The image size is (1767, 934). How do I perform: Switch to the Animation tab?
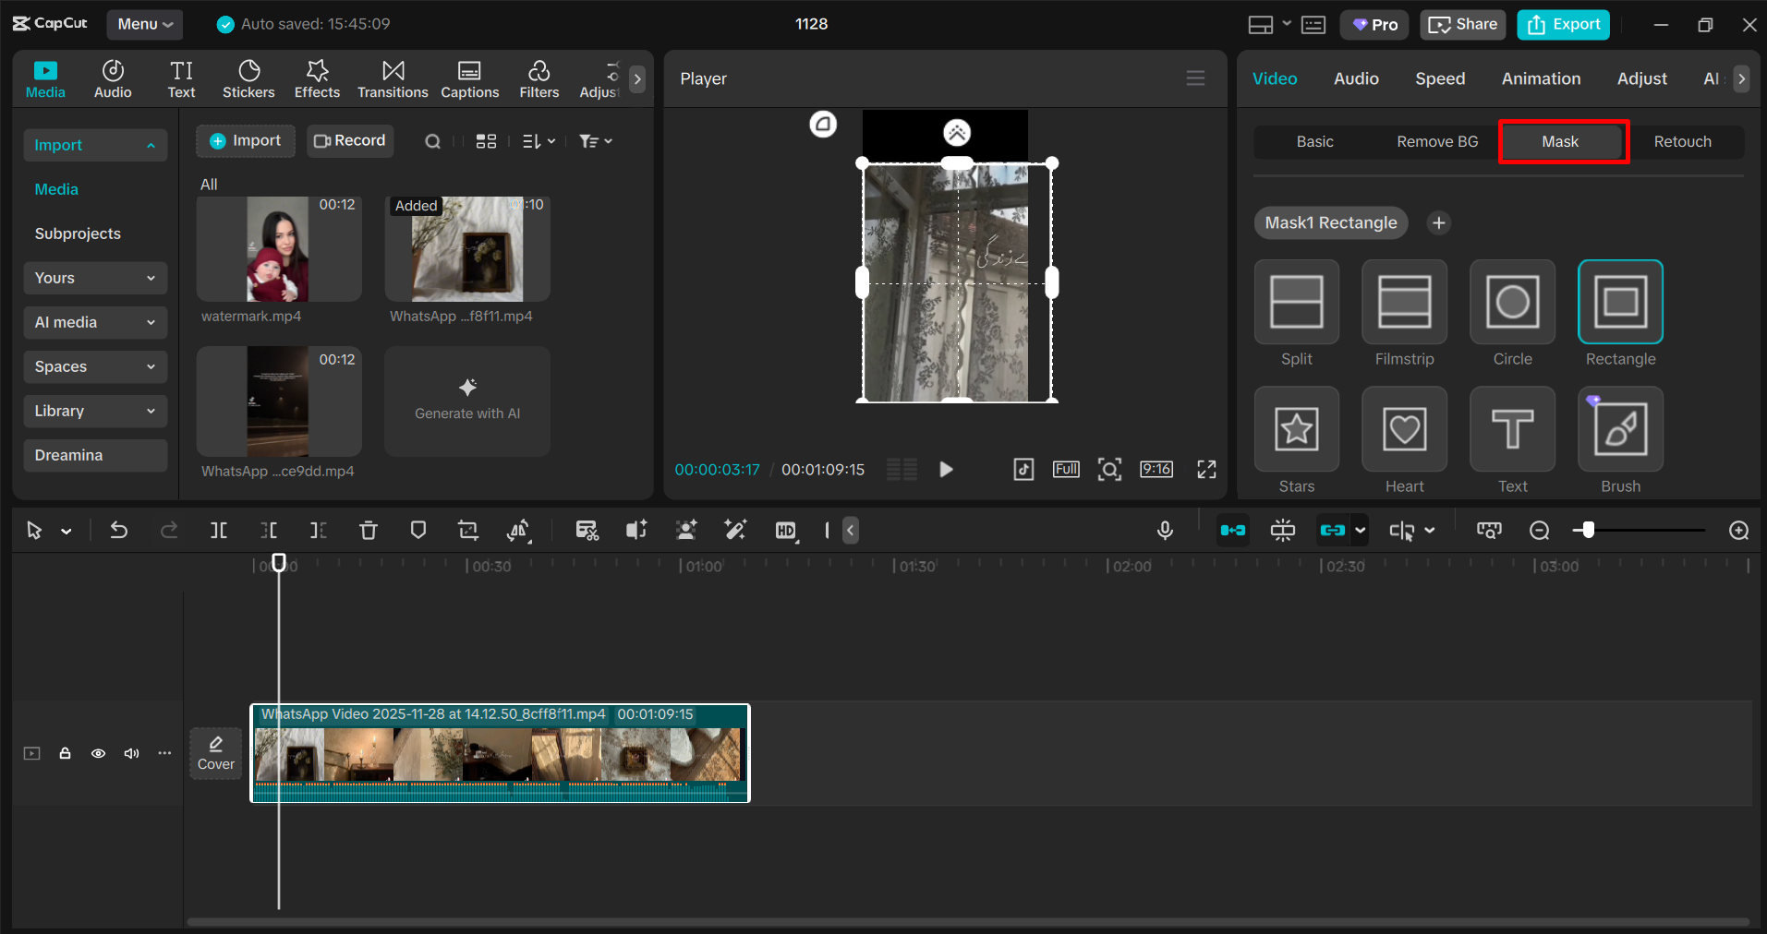[1540, 78]
